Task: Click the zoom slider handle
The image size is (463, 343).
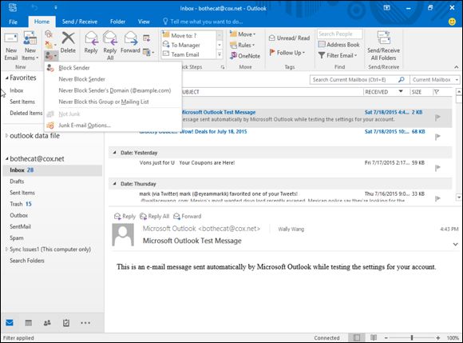Action: [412, 337]
